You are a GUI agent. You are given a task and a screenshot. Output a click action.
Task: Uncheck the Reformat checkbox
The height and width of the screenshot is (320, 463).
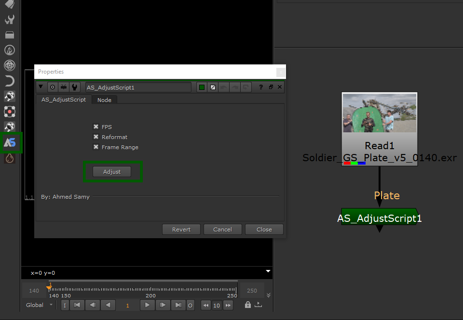coord(96,137)
